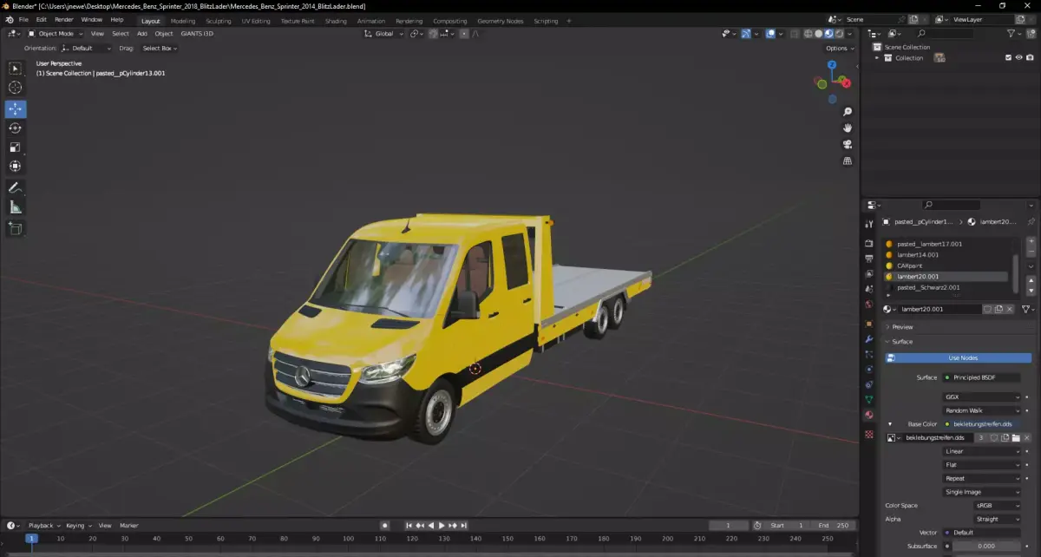Open the Global transform orientation dropdown
The height and width of the screenshot is (557, 1041).
tap(384, 34)
